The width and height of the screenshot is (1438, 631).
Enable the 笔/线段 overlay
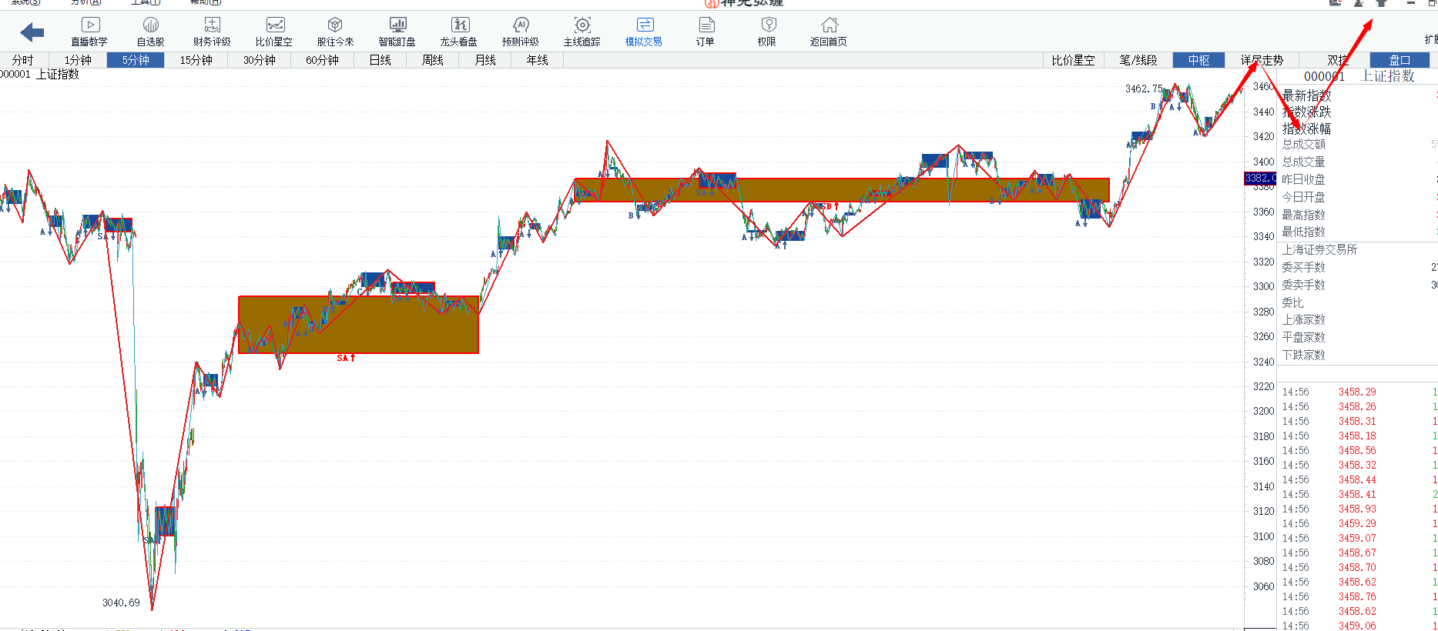tap(1138, 60)
